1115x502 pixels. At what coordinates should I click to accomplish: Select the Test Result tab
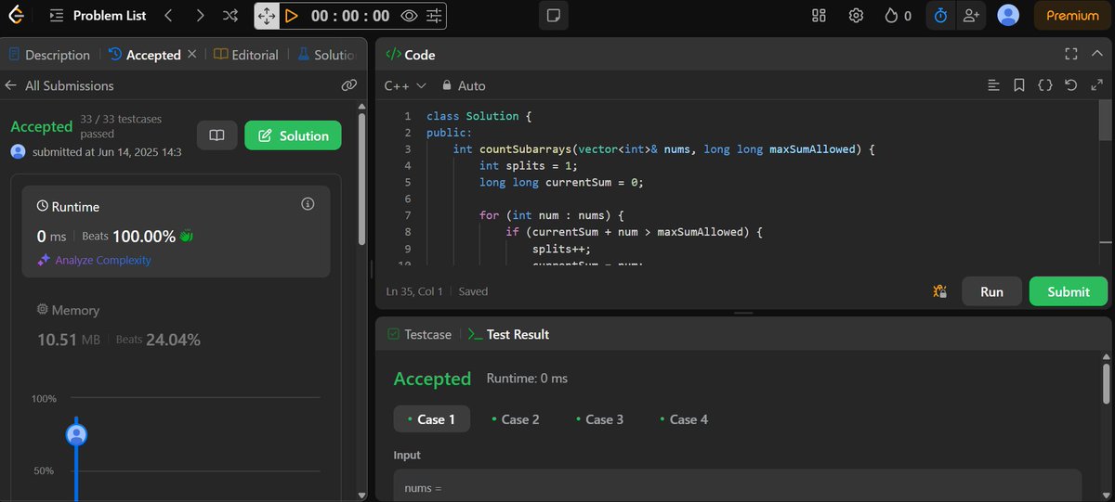(508, 334)
